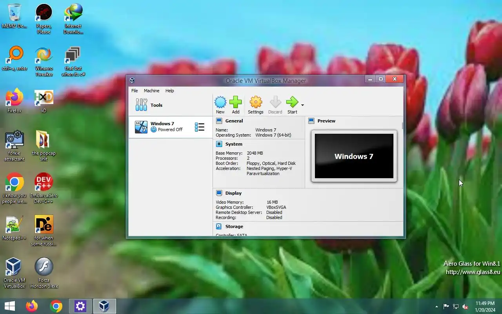Image resolution: width=502 pixels, height=314 pixels.
Task: Click the Display section header
Action: pyautogui.click(x=233, y=193)
